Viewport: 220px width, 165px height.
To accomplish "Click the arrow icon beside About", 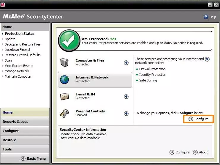I will tap(195, 152).
